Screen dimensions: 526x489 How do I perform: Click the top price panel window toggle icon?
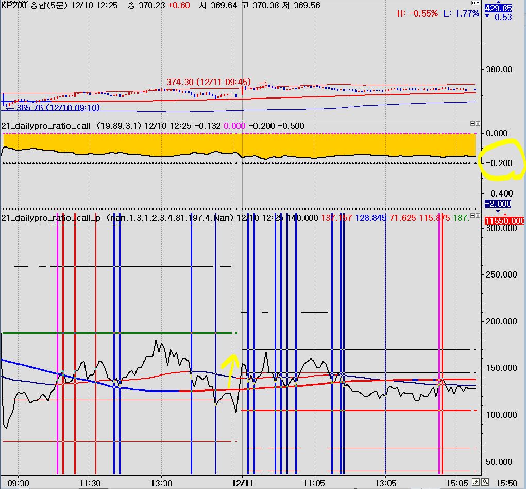[x=473, y=3]
